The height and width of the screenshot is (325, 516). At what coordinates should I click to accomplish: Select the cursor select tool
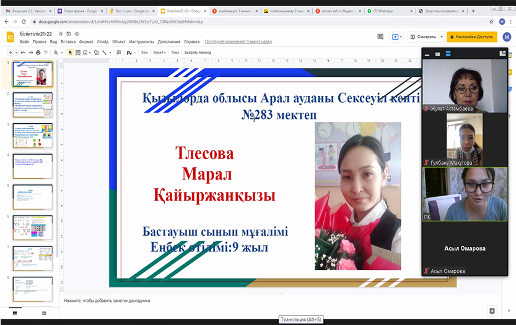click(70, 53)
